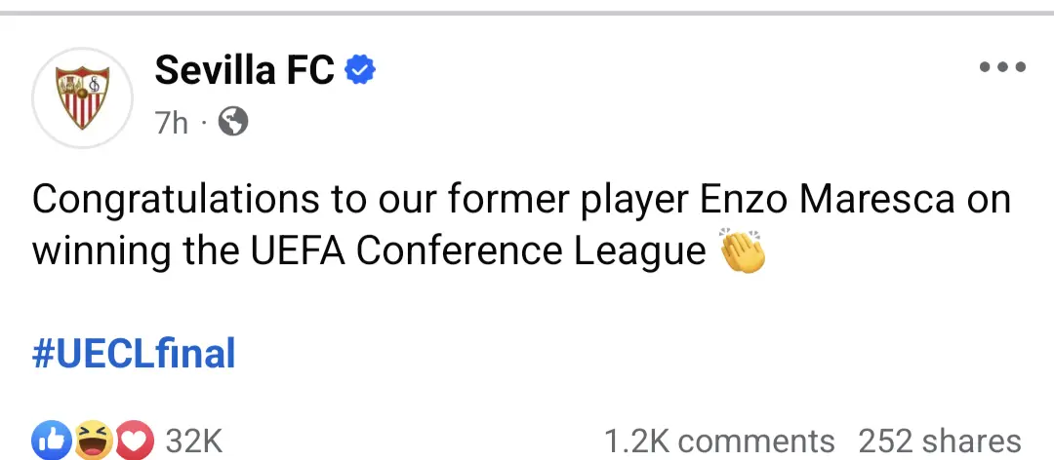
Task: View the 252 shares list
Action: [x=940, y=441]
